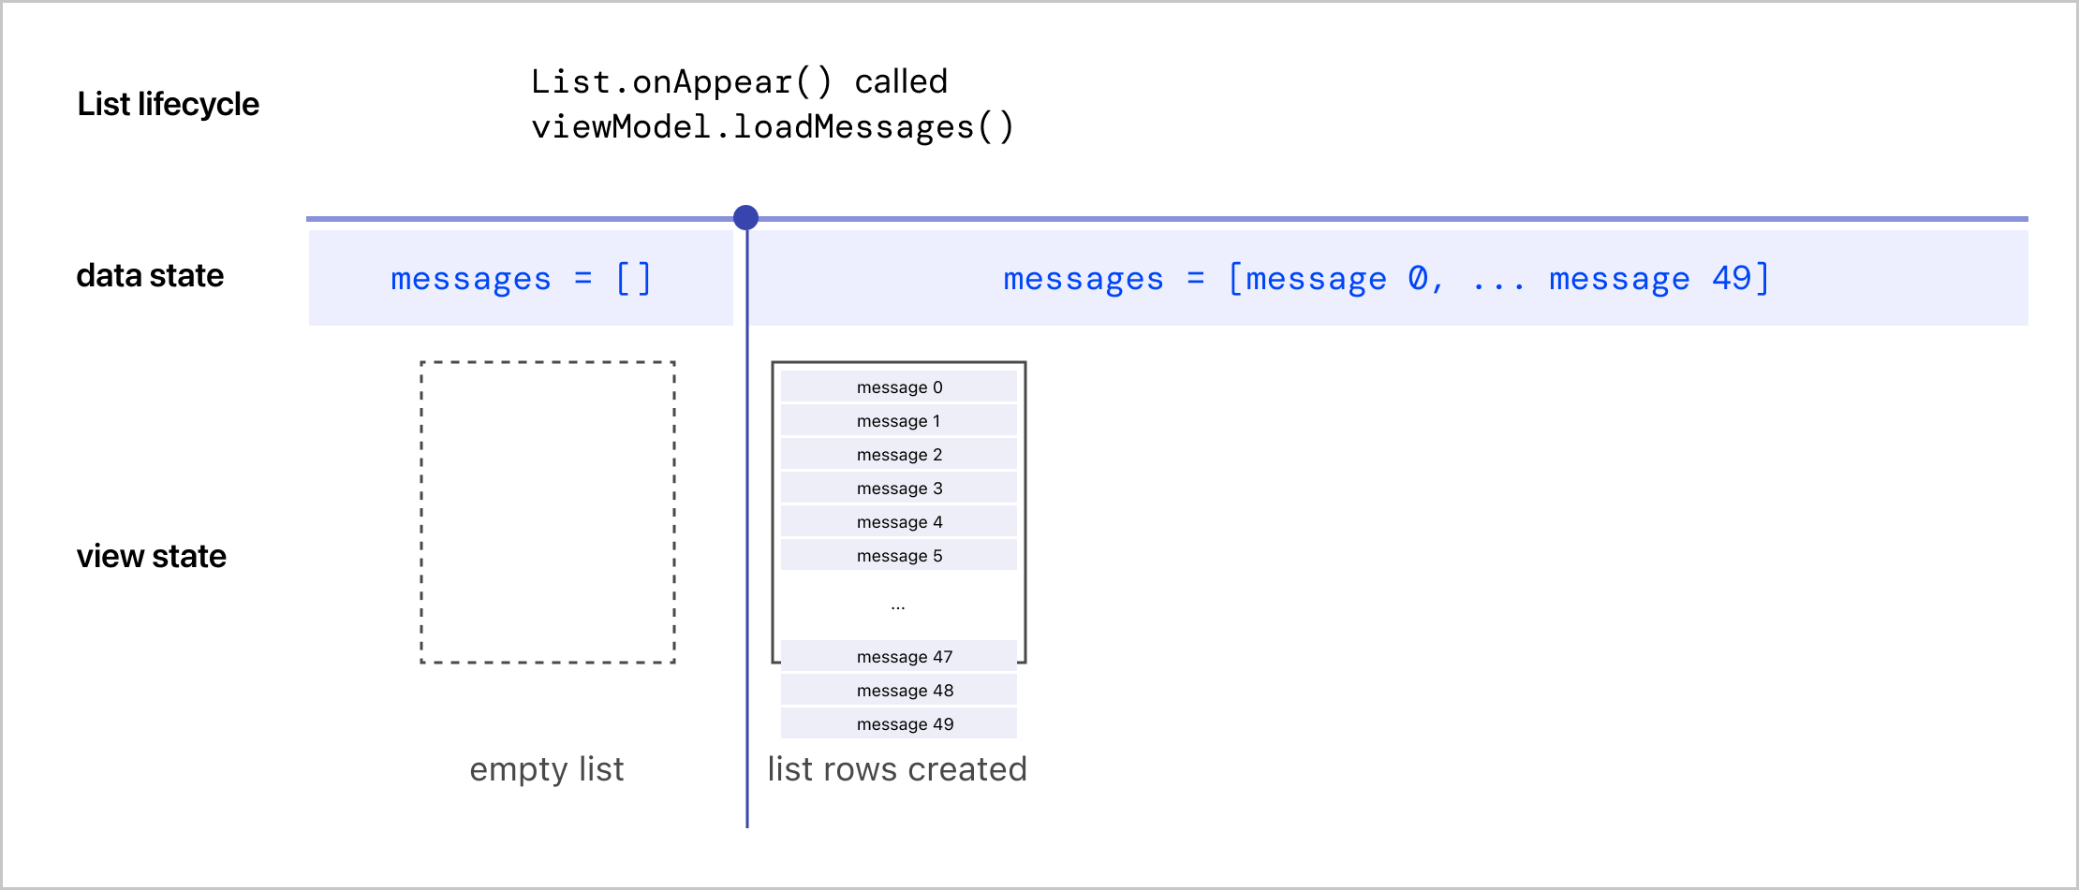The height and width of the screenshot is (890, 2079).
Task: Click the 'view state' label
Action: tap(152, 557)
